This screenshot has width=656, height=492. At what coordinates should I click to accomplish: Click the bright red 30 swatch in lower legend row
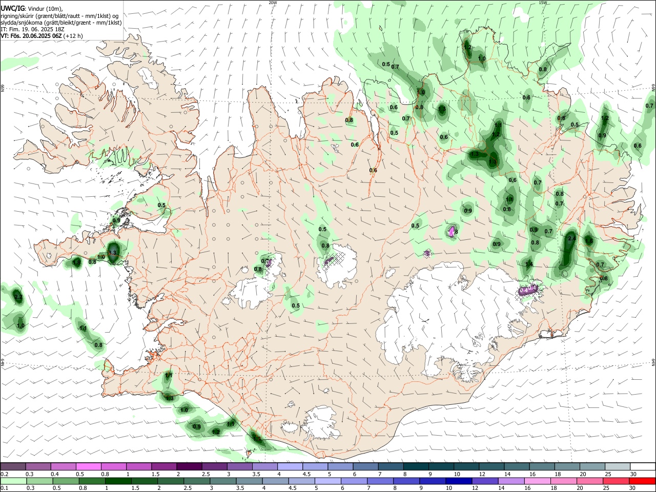642,481
